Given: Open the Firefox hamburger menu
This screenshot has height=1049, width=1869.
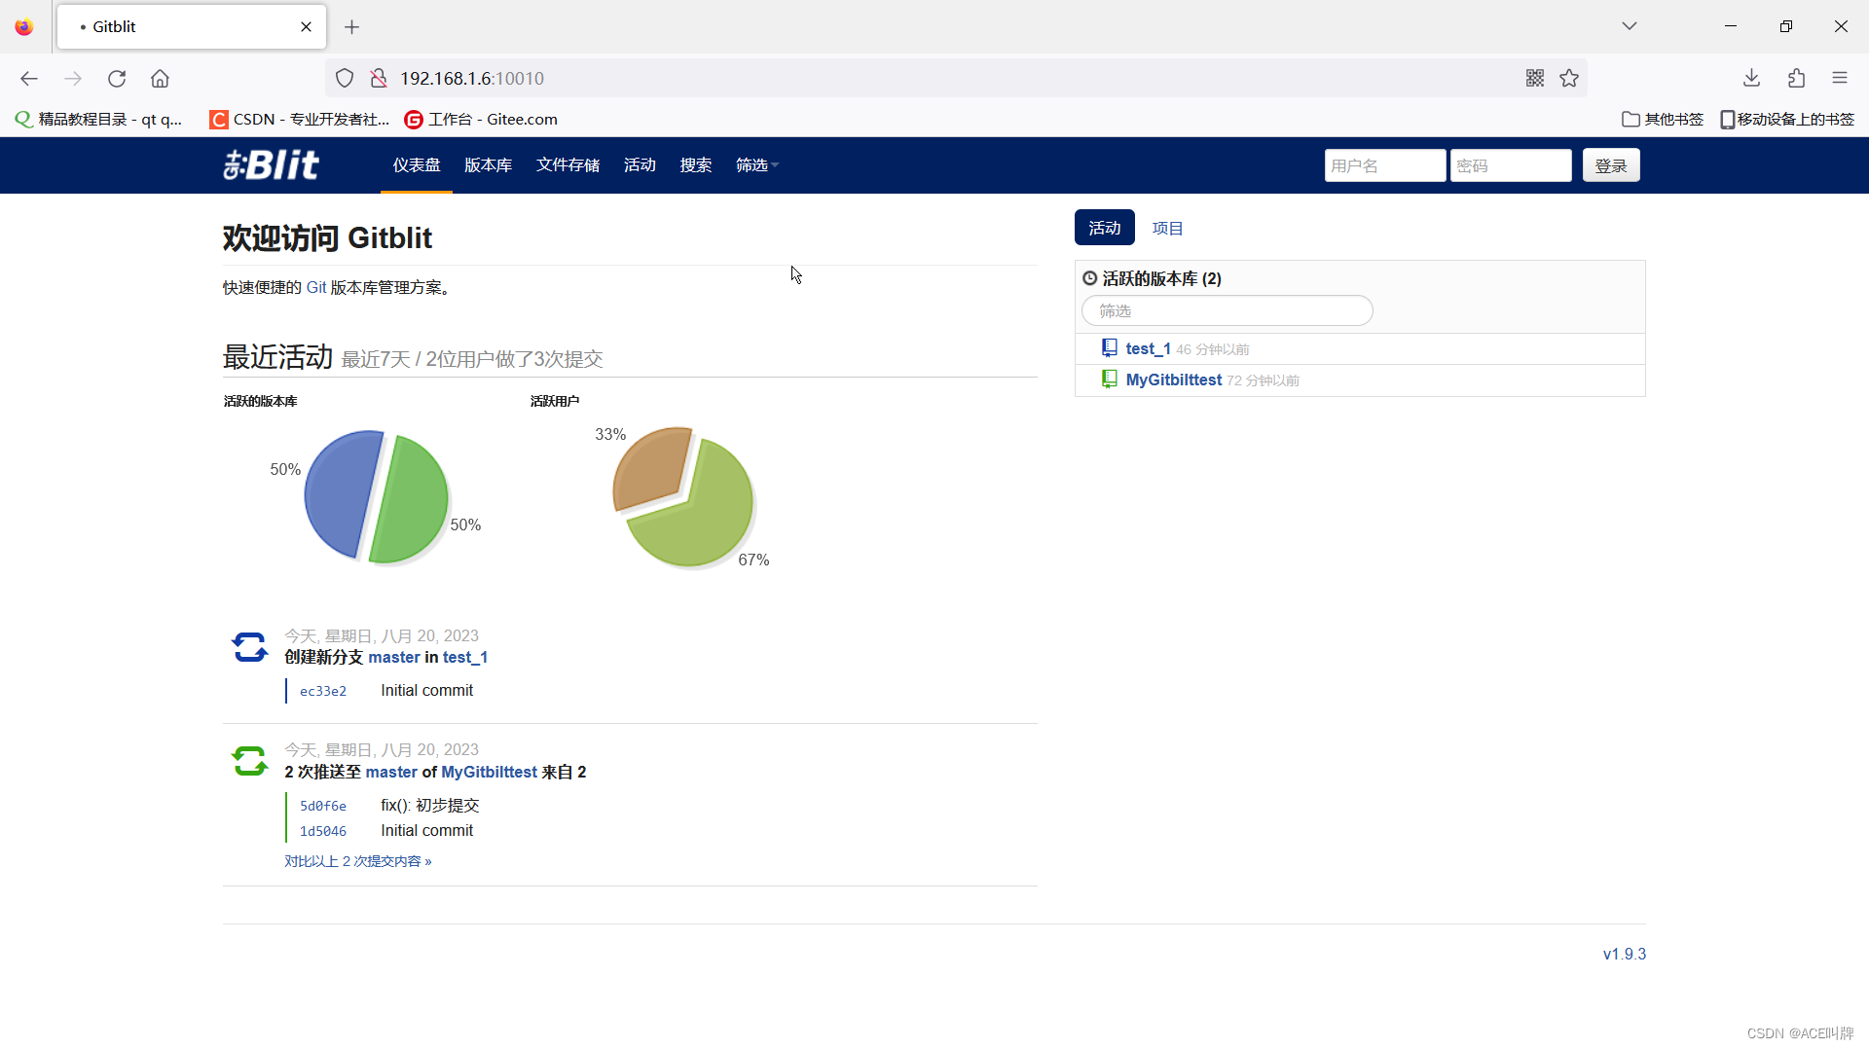Looking at the screenshot, I should 1840,79.
